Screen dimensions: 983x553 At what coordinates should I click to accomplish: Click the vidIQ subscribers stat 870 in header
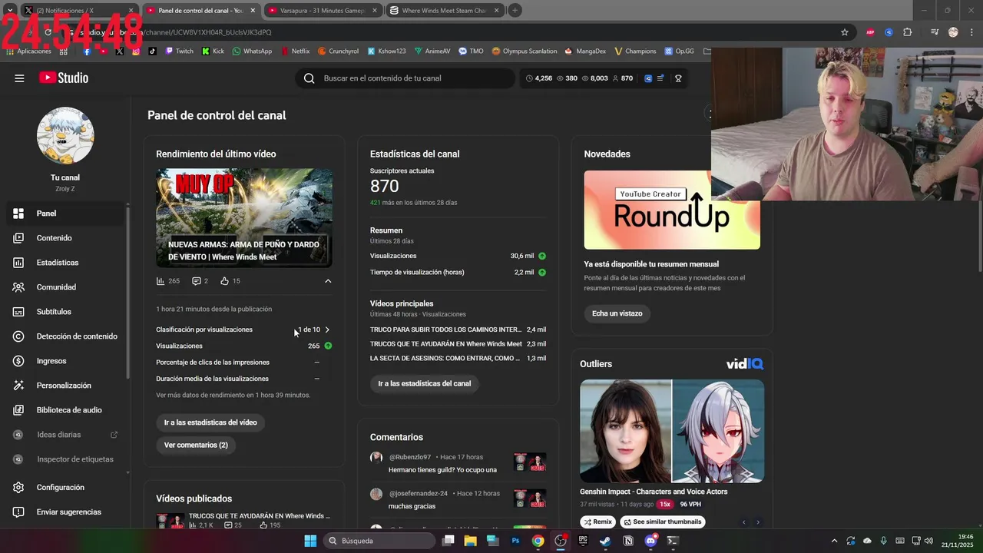[x=622, y=78]
